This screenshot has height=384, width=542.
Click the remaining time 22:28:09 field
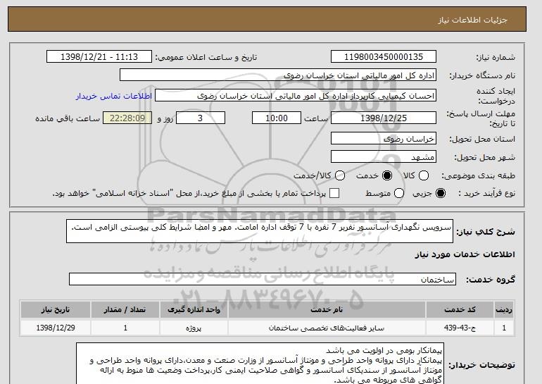pyautogui.click(x=127, y=118)
